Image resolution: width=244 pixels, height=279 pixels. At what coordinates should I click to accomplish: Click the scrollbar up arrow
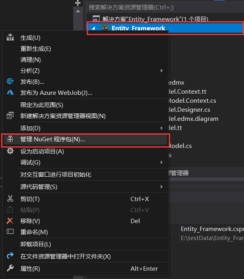pos(78,11)
